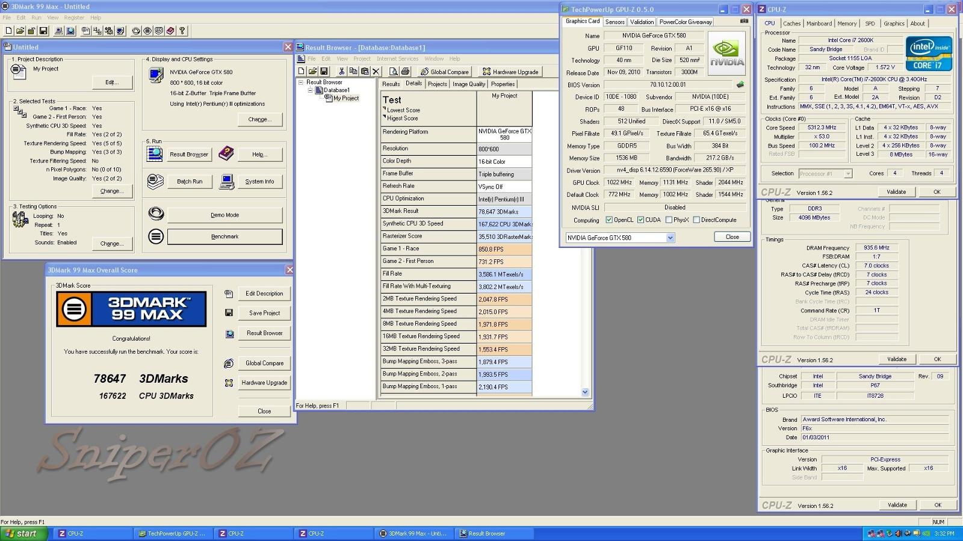The height and width of the screenshot is (541, 963).
Task: Click NVIDIA logo in GPU-Z
Action: [x=726, y=54]
